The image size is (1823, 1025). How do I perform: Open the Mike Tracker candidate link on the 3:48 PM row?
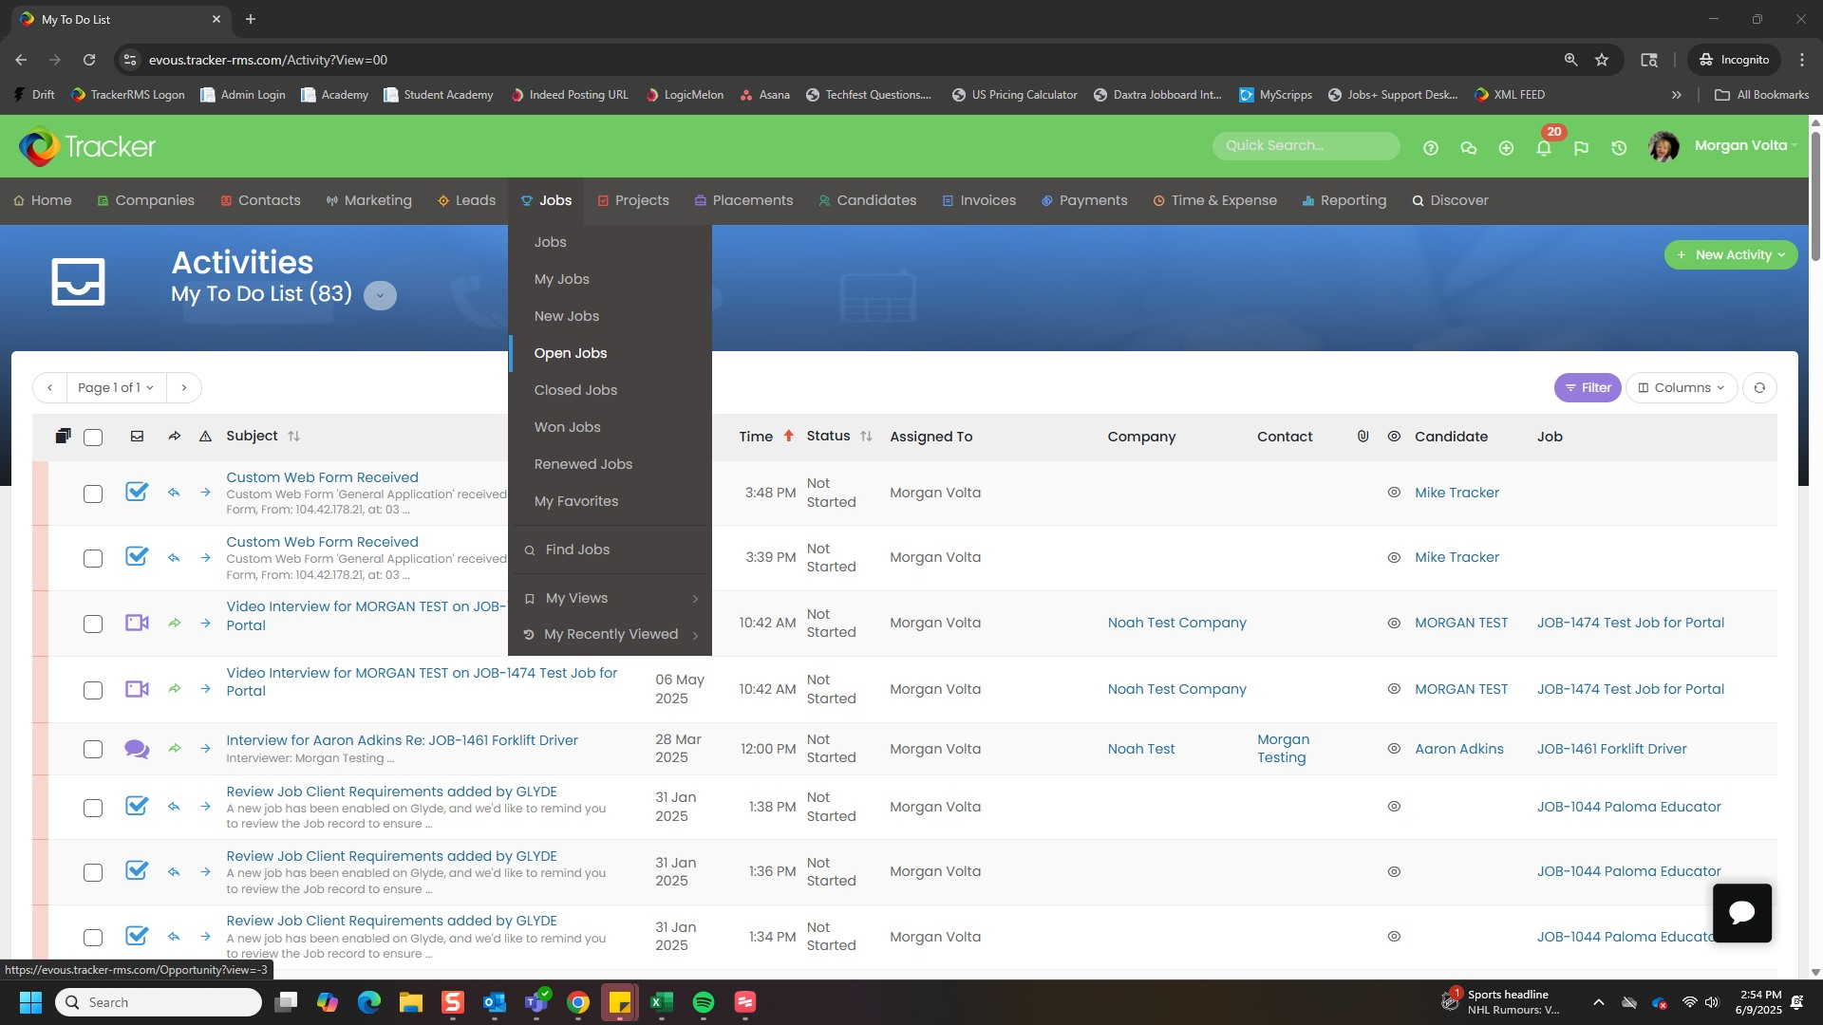click(1457, 493)
